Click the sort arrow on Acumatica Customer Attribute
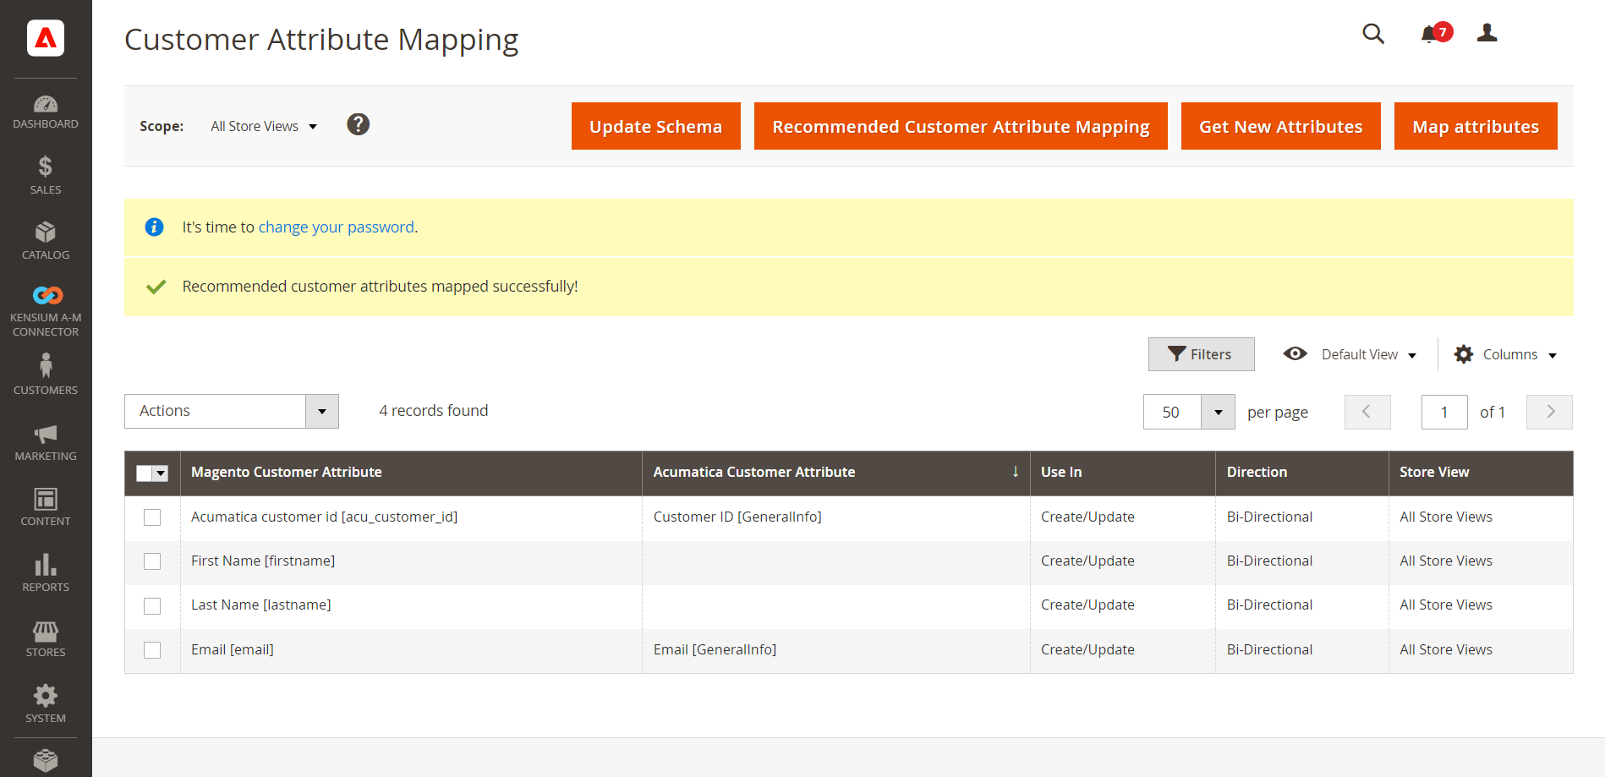Screen dimensions: 1605x777 [1016, 472]
